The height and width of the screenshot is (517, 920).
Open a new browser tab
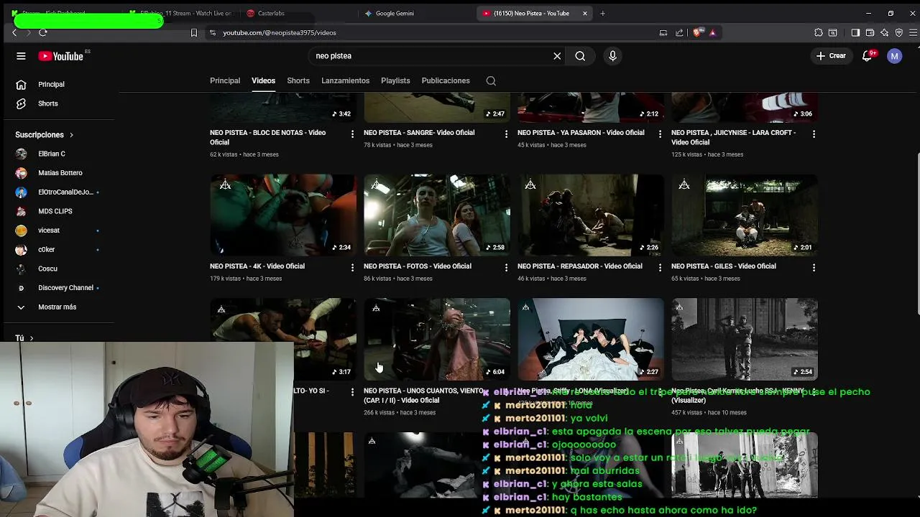(x=602, y=13)
